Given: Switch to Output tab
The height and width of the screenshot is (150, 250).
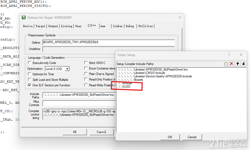Looking at the screenshot, I should pyautogui.click(x=53, y=26).
